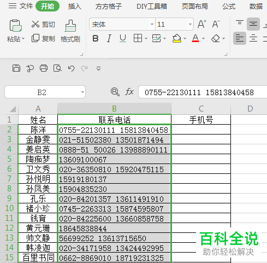Open font group dialog launcher
Screen dimensions: 267x263
226,54
